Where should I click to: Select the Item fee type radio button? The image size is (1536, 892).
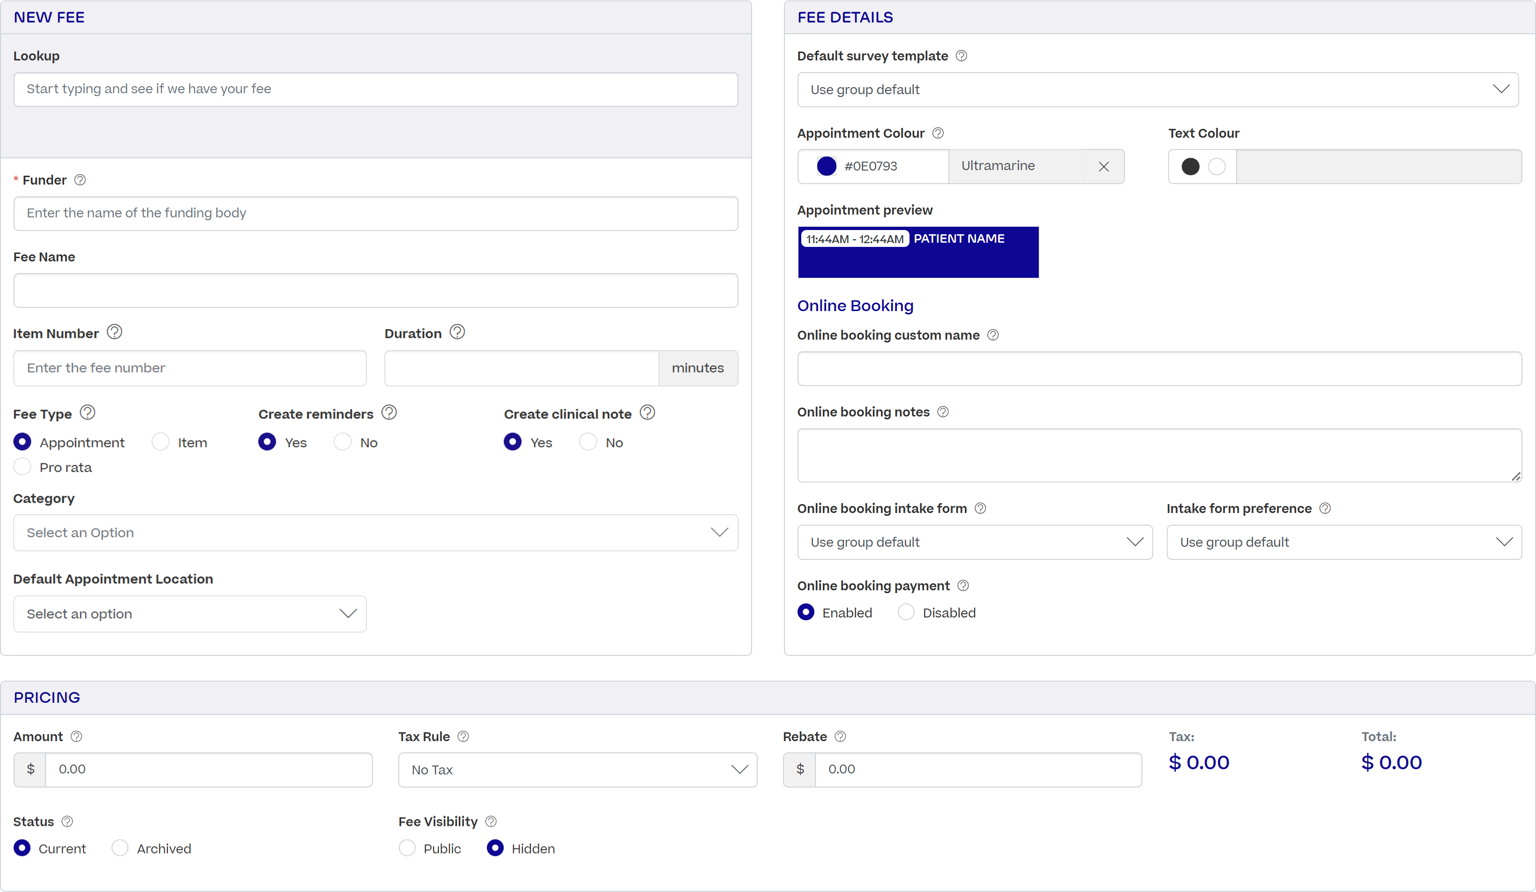click(x=160, y=442)
